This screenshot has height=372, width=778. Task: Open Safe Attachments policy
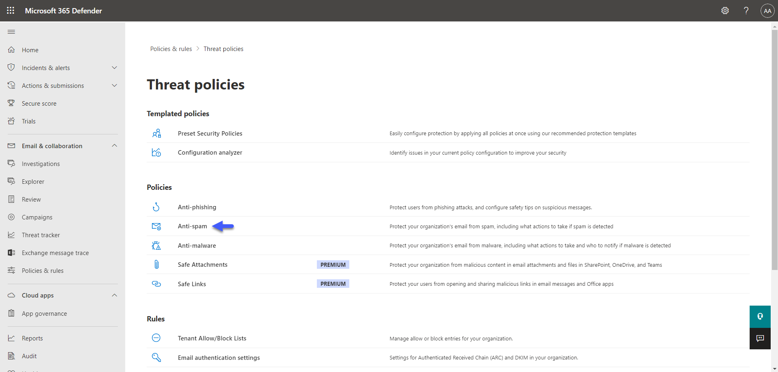pyautogui.click(x=203, y=265)
